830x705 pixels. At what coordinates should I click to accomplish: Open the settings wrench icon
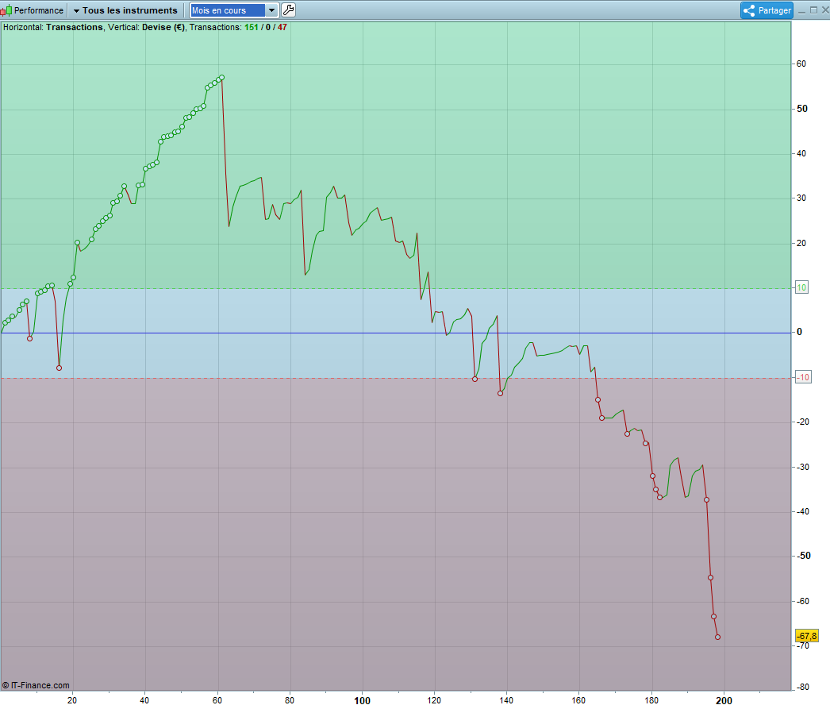pos(289,10)
